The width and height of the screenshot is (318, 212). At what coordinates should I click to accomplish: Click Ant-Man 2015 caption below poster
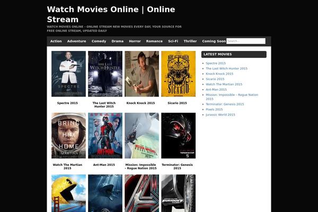tap(104, 165)
